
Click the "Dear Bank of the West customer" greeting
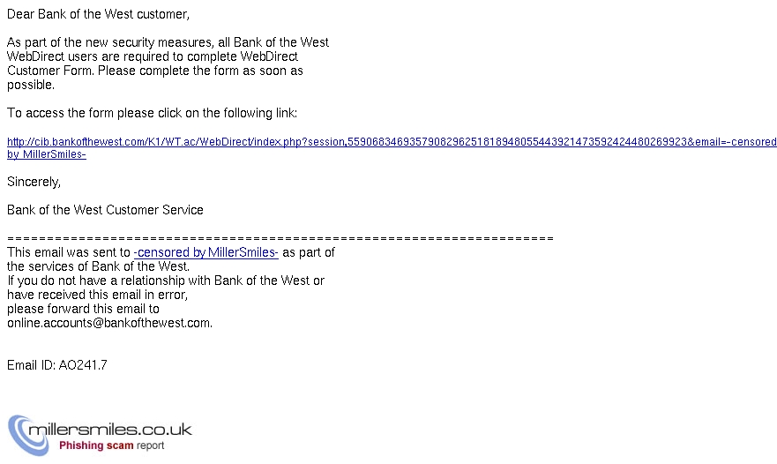click(98, 14)
